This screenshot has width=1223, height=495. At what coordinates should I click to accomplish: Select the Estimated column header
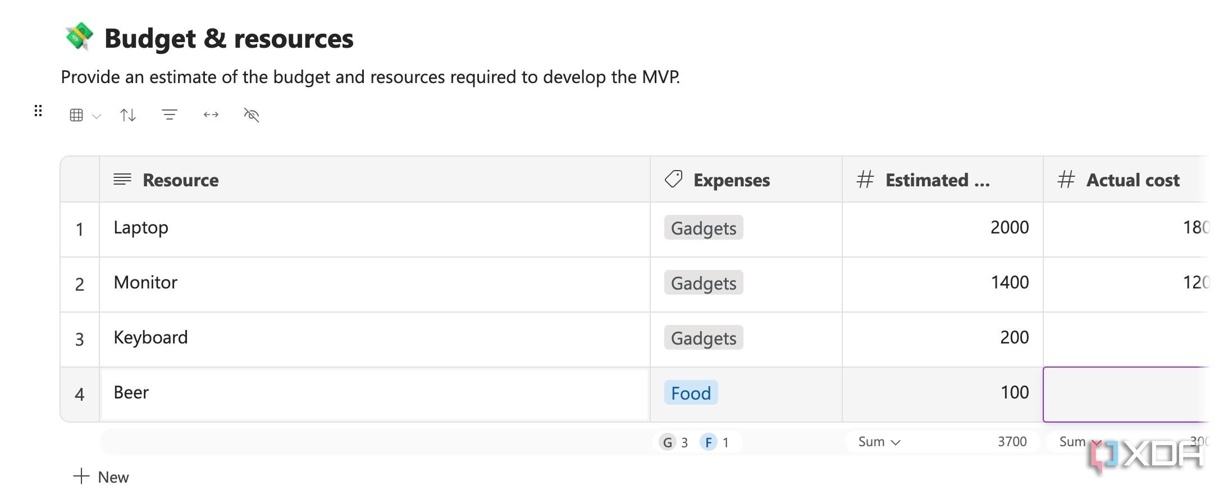[937, 180]
